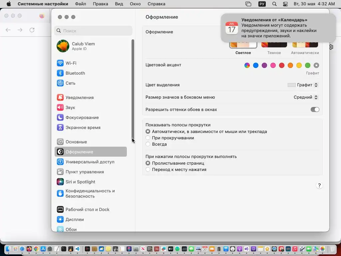Screen dimensions: 341x256
Task: Click back arrow in background browser window
Action: [8, 30]
